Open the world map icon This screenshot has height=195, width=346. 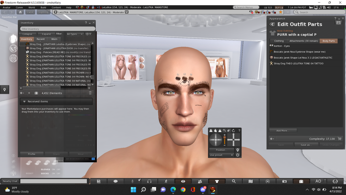click(x=250, y=181)
